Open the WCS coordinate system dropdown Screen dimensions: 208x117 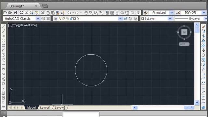click(x=184, y=44)
